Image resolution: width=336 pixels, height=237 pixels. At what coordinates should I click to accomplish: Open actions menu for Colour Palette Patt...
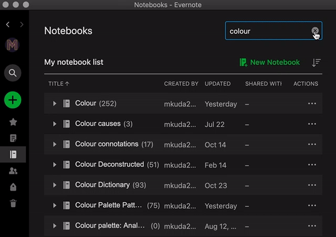click(x=312, y=205)
